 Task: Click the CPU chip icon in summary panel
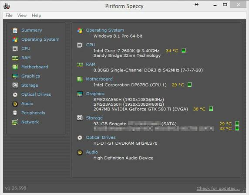[x=80, y=45]
